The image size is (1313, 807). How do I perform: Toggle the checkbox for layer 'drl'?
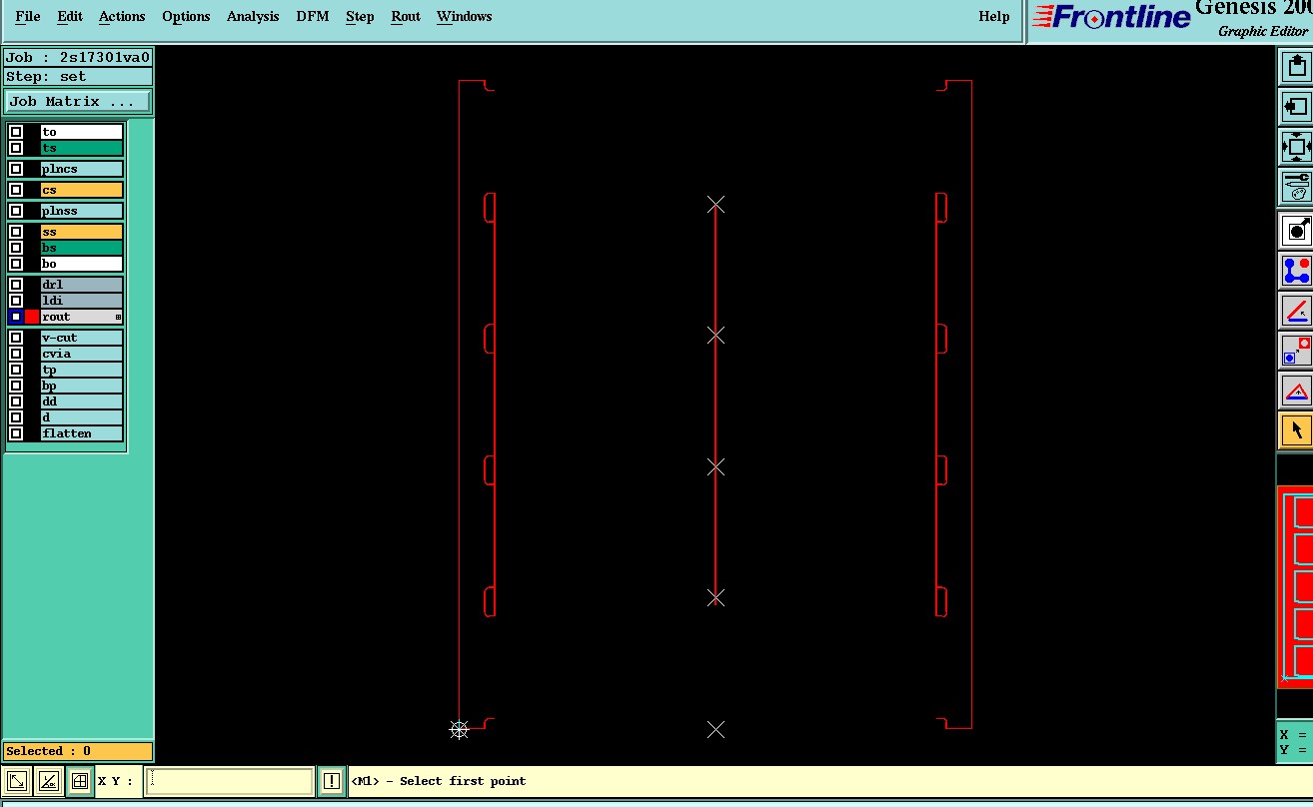tap(16, 285)
